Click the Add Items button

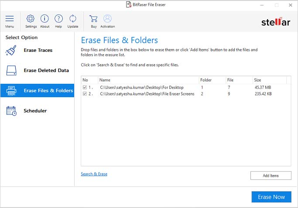[271, 176]
